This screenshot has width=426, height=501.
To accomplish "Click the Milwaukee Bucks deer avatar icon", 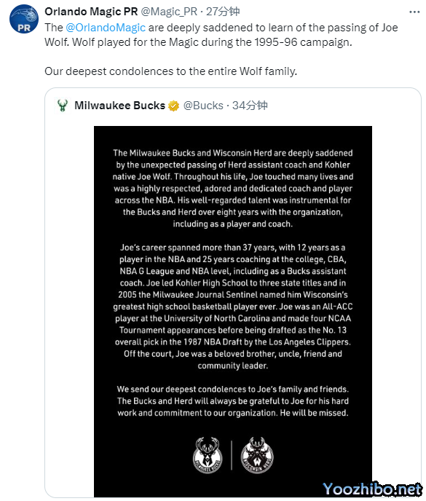I will click(63, 105).
